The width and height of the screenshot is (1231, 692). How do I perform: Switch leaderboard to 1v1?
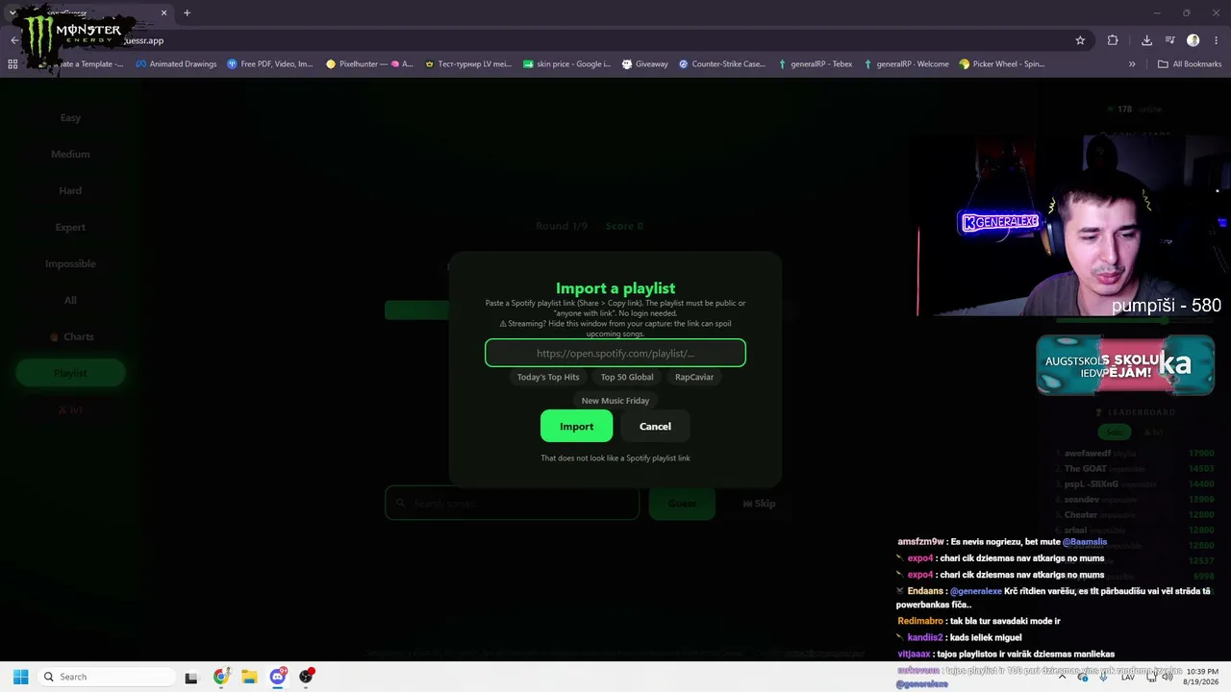pyautogui.click(x=1153, y=432)
